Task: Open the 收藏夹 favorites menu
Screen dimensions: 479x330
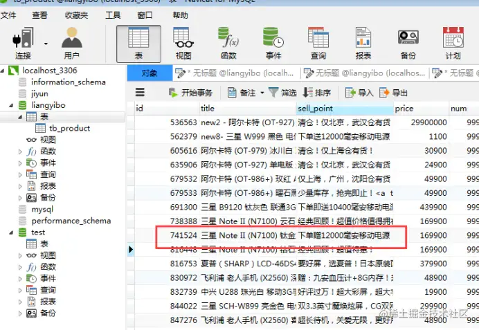Action: [x=76, y=15]
